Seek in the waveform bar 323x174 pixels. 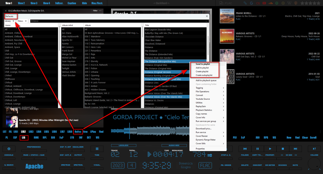(150, 131)
